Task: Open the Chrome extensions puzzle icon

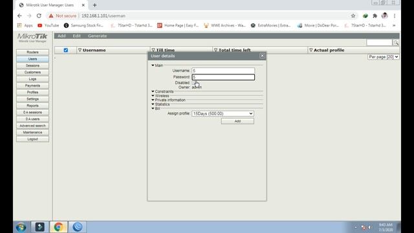Action: [x=375, y=16]
